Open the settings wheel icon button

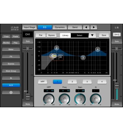point(11,92)
